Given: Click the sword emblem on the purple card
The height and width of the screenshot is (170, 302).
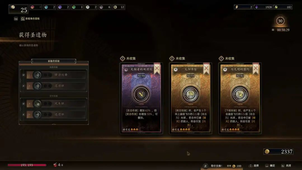Looking at the screenshot, I should click(141, 94).
